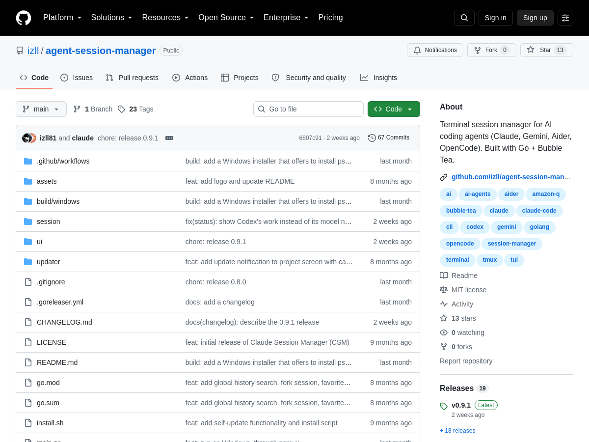589x442 pixels.
Task: Click the izll81 author avatar
Action: [x=27, y=138]
